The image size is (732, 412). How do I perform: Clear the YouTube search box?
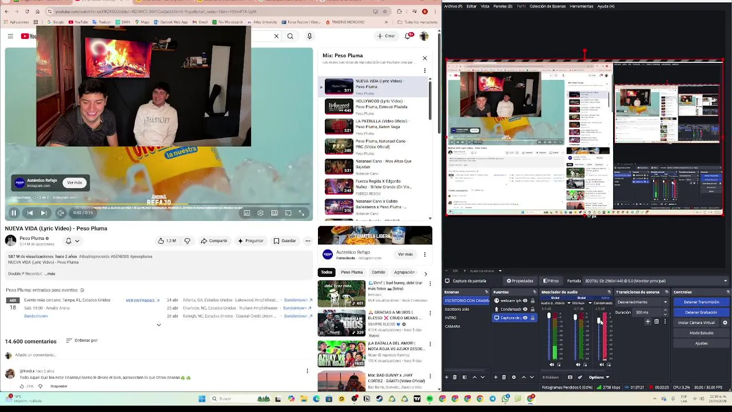(276, 37)
